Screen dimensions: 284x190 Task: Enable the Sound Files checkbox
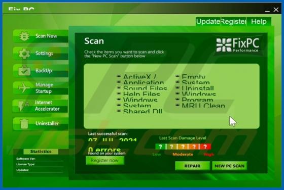tap(119, 88)
